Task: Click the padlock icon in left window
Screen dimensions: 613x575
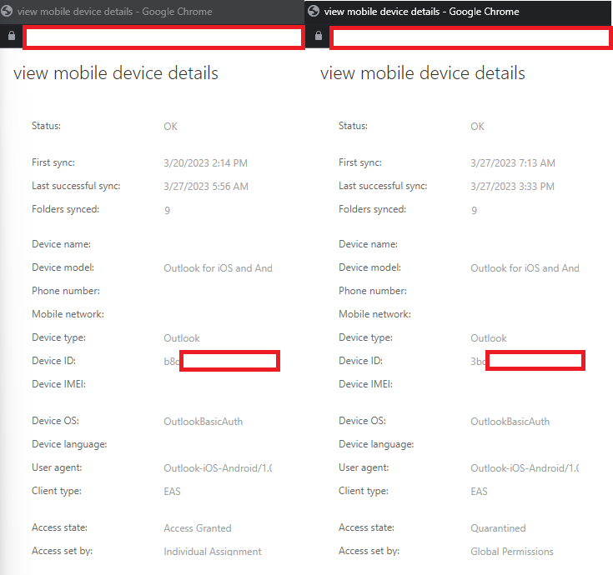Action: [x=12, y=36]
